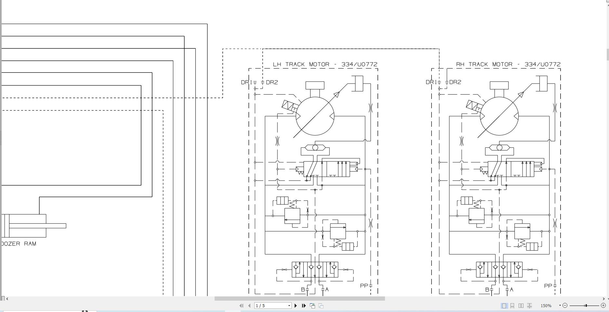
Task: Click the RH TRACK MOTOR - 334/U0772 label
Action: tap(508, 64)
